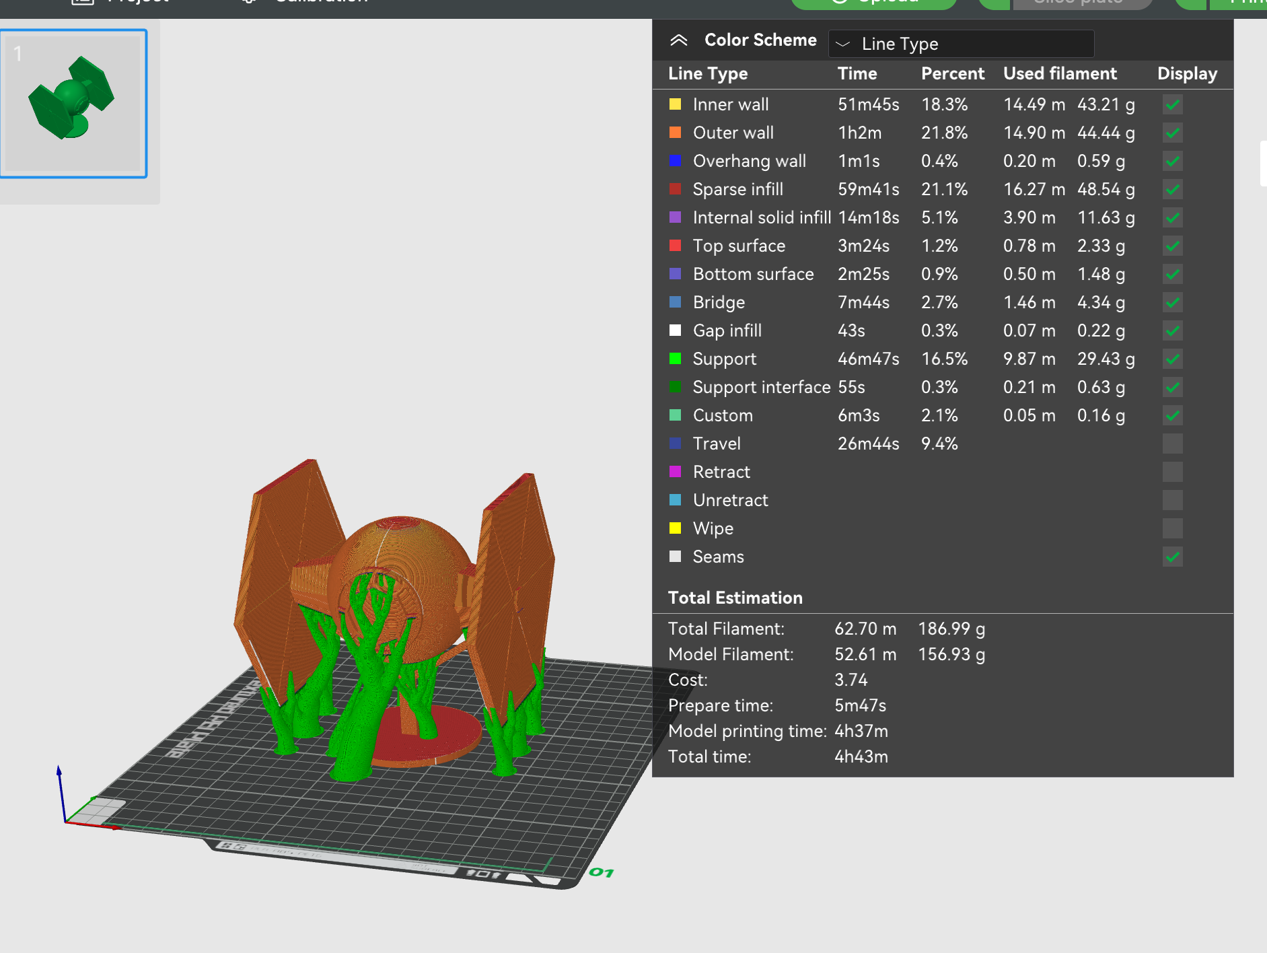Click the light gray Seams color swatch

coord(675,557)
